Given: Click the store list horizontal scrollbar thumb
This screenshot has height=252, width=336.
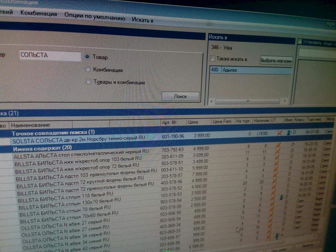Looking at the screenshot, I should pos(248,101).
